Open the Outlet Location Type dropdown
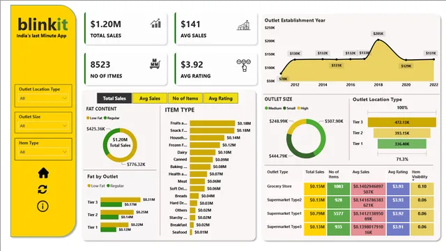 click(43, 98)
